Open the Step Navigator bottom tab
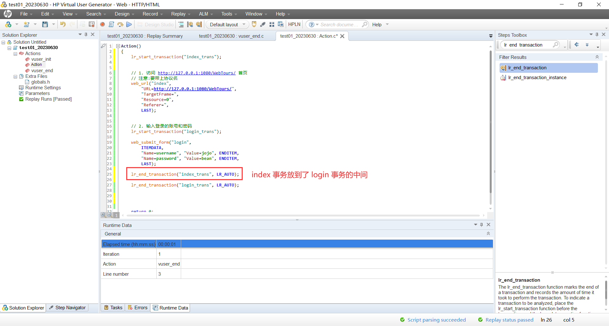The image size is (609, 326). [x=68, y=308]
